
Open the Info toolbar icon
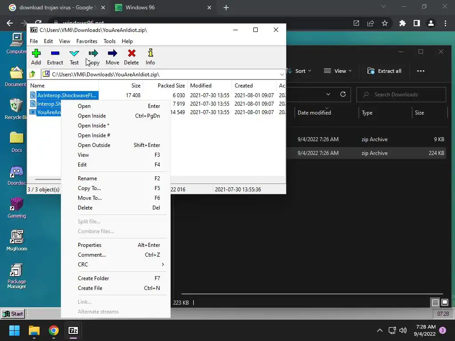tap(150, 57)
